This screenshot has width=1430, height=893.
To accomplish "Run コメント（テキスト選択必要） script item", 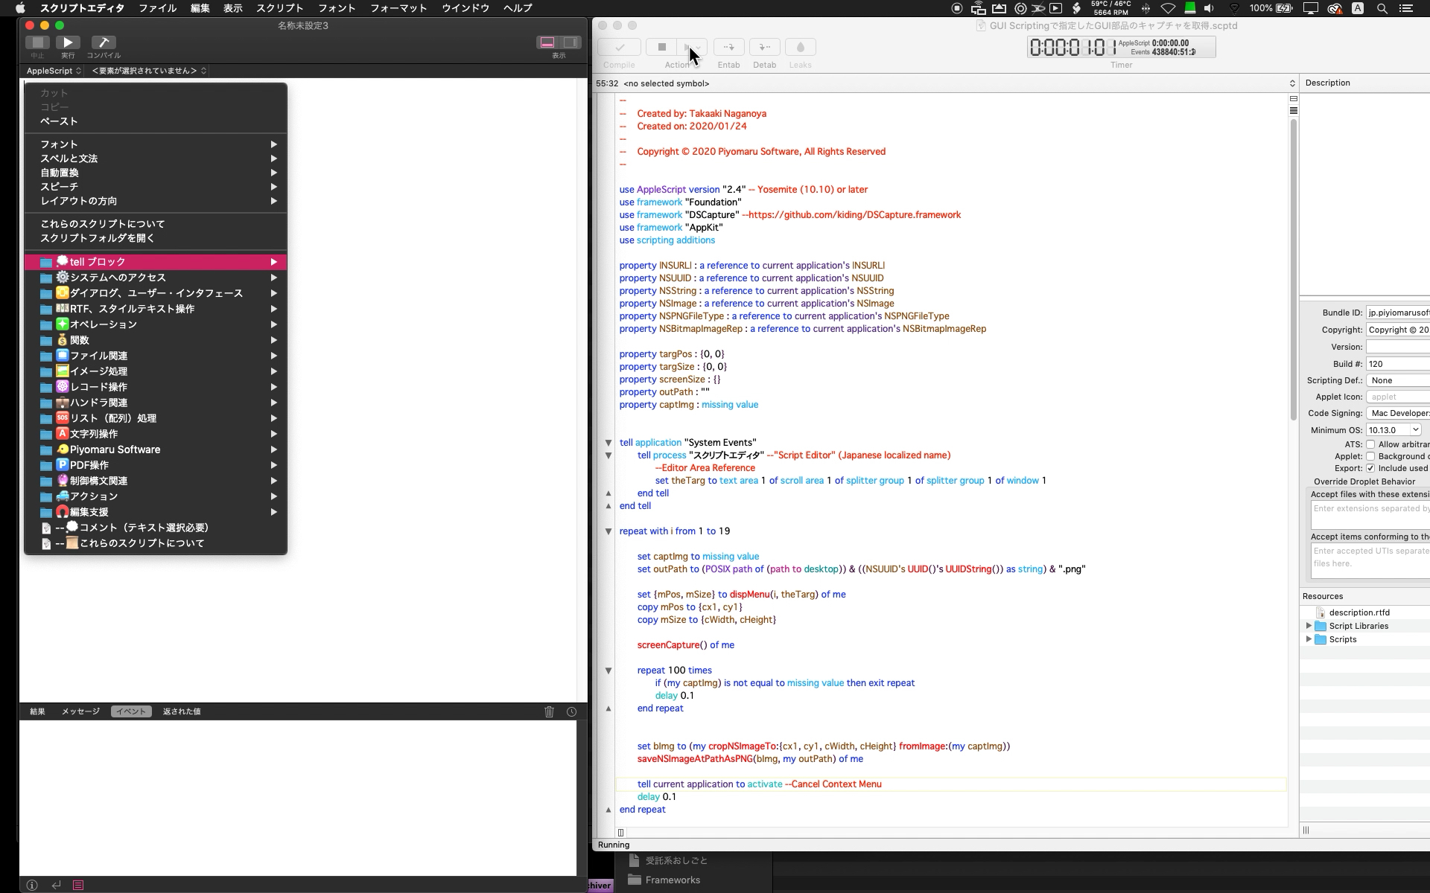I will (x=156, y=528).
